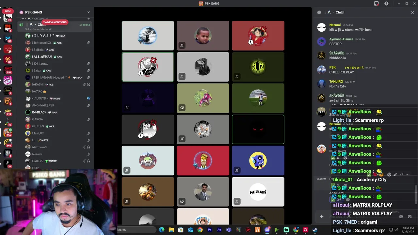Open the inbox icon in title bar
The width and height of the screenshot is (418, 235).
click(377, 4)
